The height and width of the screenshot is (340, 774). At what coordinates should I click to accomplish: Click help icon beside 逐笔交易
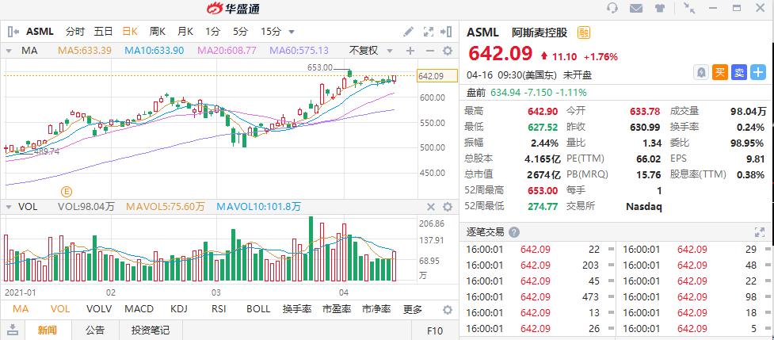[x=513, y=232]
